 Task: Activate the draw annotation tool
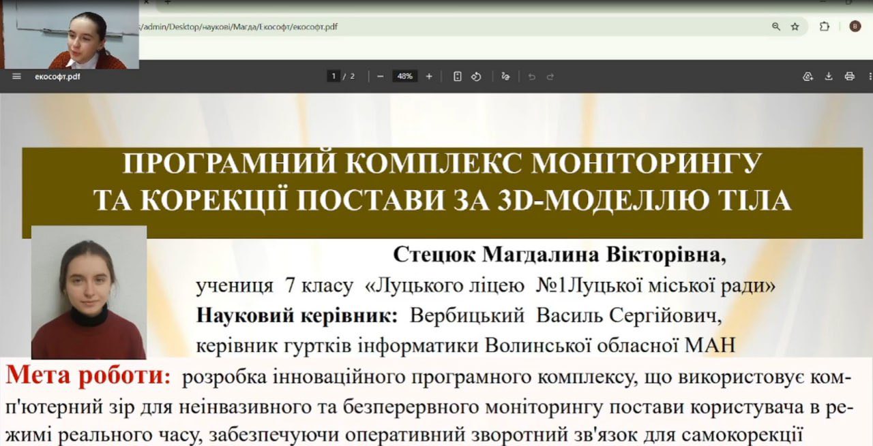[505, 76]
